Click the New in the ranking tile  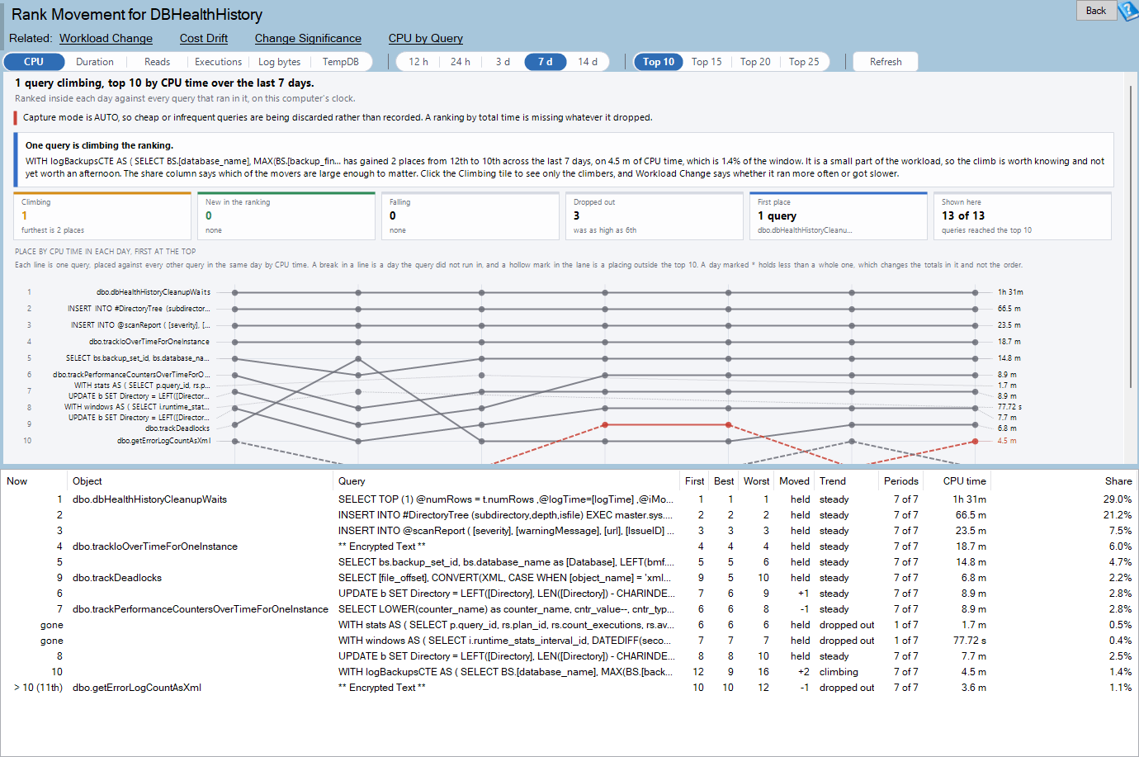[286, 216]
